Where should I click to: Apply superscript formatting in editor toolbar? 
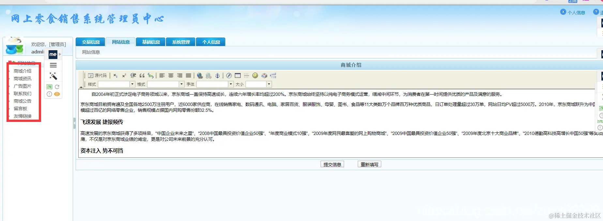(124, 76)
